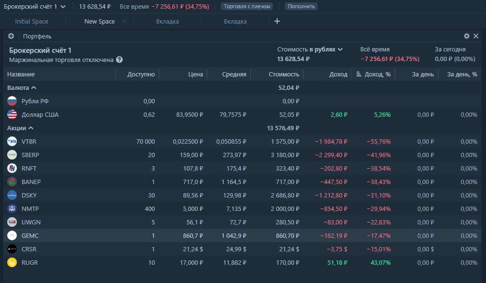Select the CRSR ticker name
Screen dimensions: 486x283
coord(29,249)
